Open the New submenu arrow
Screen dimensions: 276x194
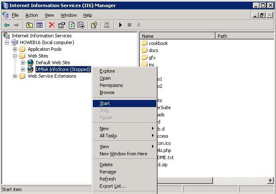pos(153,128)
